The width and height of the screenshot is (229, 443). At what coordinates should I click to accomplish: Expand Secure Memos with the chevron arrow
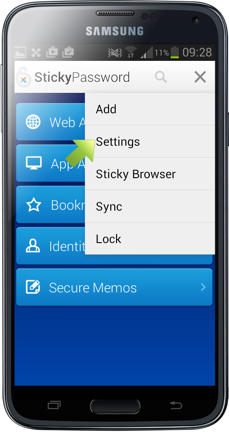coord(203,287)
